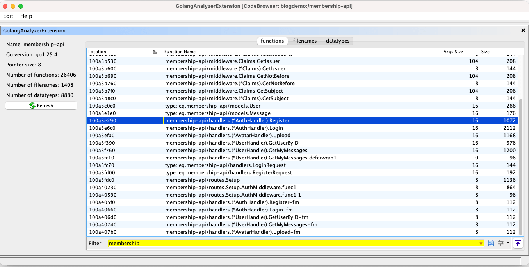Open the Help menu
Image resolution: width=529 pixels, height=267 pixels.
(26, 16)
